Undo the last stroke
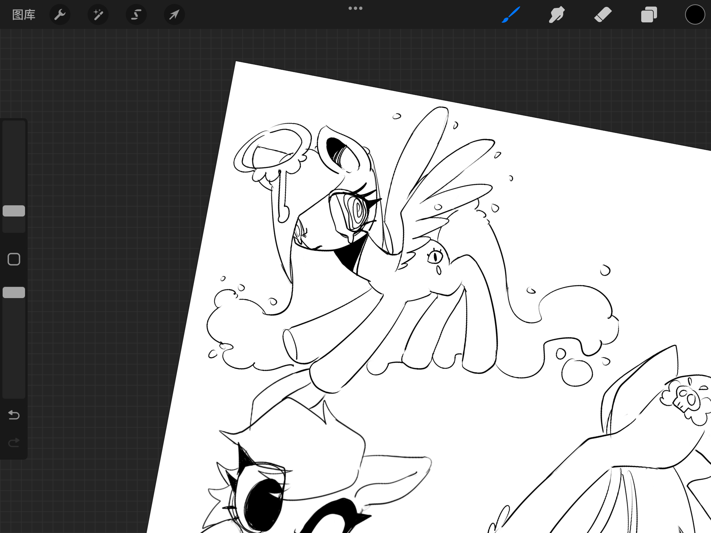 point(14,415)
